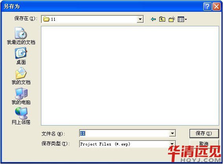
Task: Go back using the green arrow icon
Action: tap(153, 19)
